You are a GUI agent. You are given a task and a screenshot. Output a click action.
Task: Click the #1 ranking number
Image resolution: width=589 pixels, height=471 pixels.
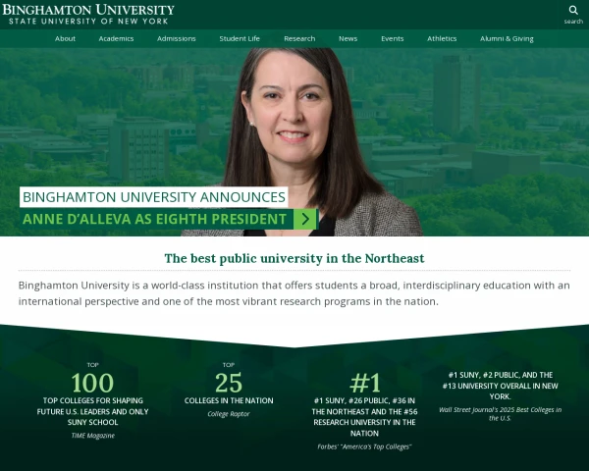point(364,383)
